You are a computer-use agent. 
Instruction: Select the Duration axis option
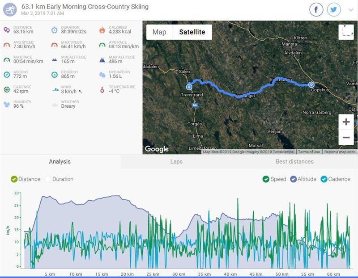coord(60,179)
